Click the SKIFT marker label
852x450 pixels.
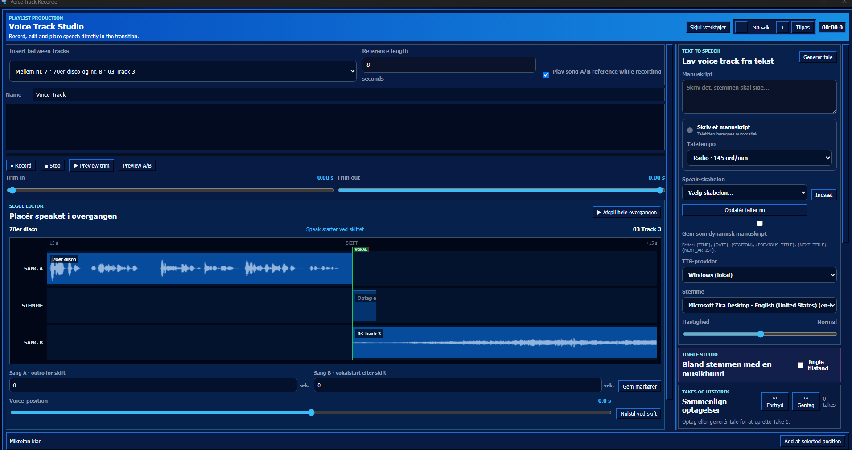pyautogui.click(x=352, y=243)
